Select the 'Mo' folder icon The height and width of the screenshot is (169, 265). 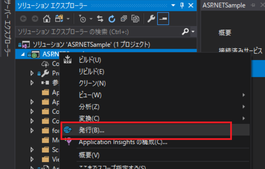point(45,140)
